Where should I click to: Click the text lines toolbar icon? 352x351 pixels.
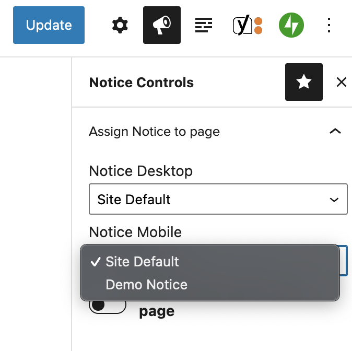[204, 25]
